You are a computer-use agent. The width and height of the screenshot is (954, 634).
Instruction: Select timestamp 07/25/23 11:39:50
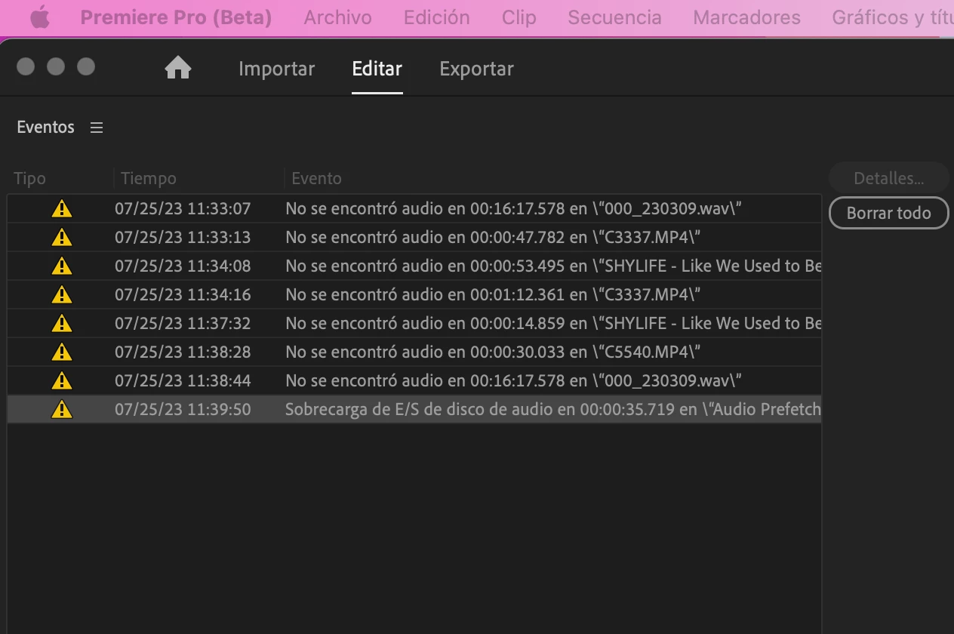pos(183,409)
